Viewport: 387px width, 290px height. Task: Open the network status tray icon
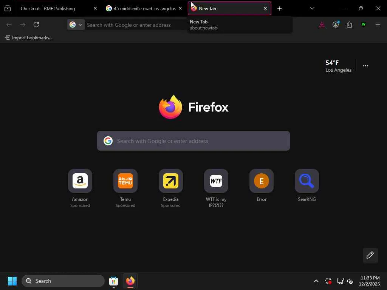tap(341, 281)
